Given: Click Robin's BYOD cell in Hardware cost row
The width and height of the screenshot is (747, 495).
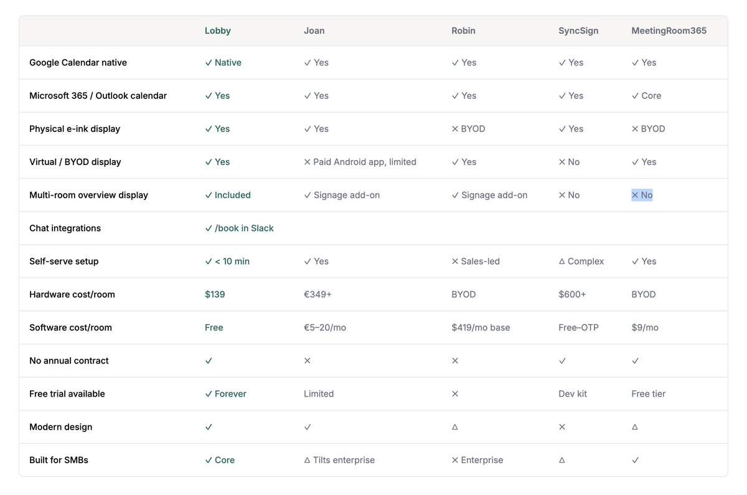Looking at the screenshot, I should (463, 295).
